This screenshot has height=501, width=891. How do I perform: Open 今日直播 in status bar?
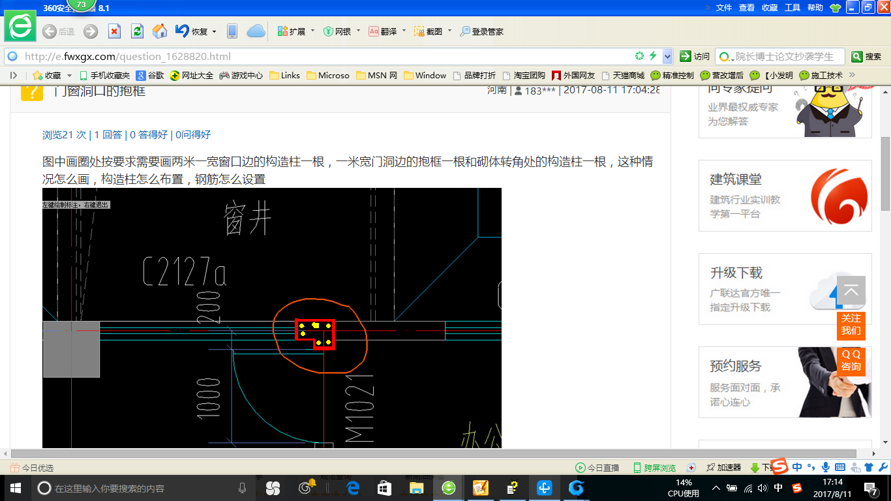click(597, 468)
